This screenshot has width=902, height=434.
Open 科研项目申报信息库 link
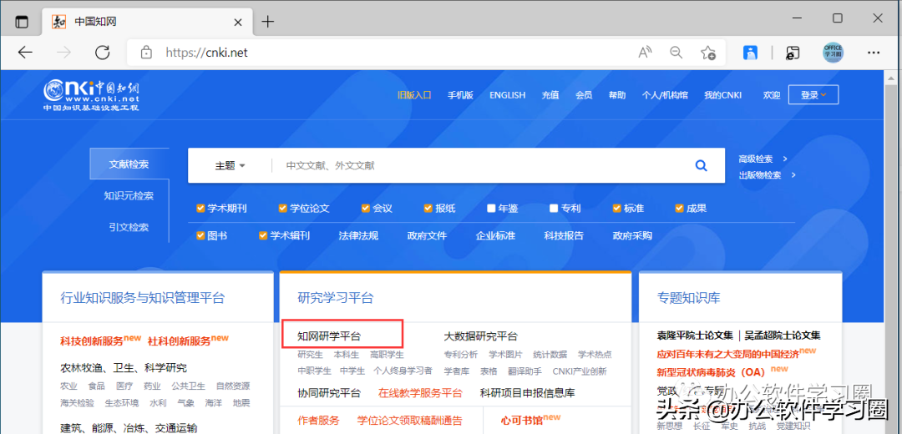(x=528, y=393)
